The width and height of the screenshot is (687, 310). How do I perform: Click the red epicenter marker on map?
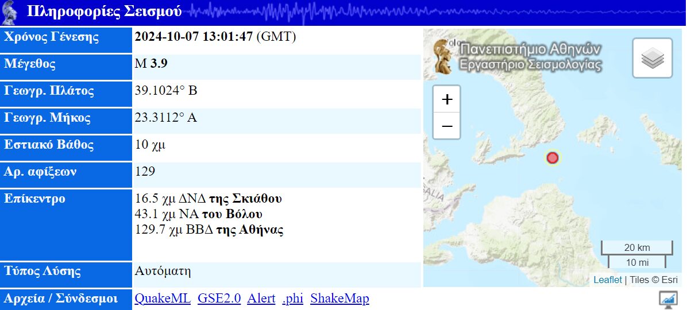tap(552, 158)
